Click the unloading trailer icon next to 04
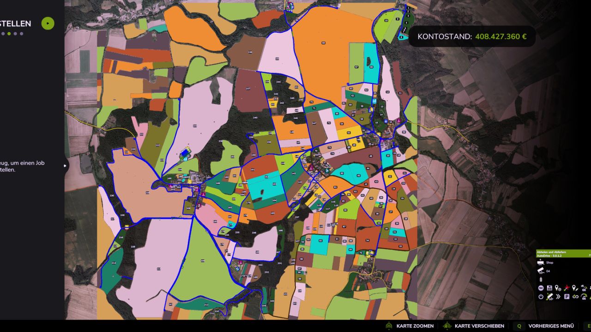591x332 pixels. point(540,271)
